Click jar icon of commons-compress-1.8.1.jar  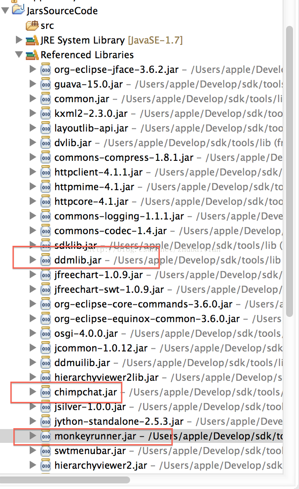(x=46, y=157)
